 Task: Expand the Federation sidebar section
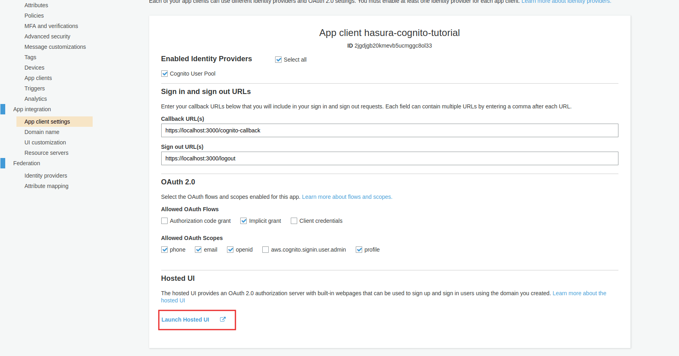(x=26, y=163)
